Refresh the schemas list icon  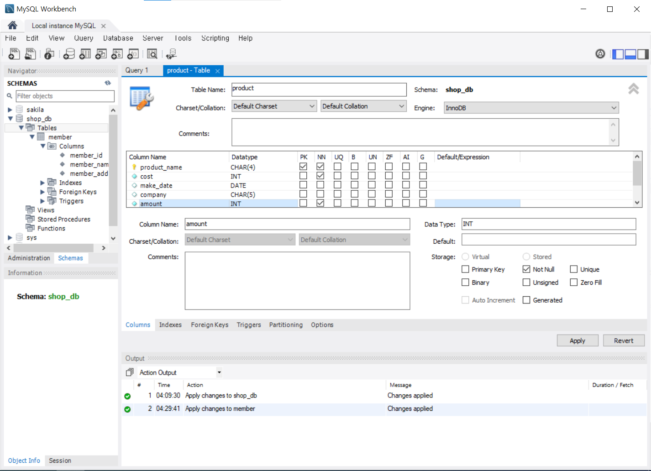108,83
